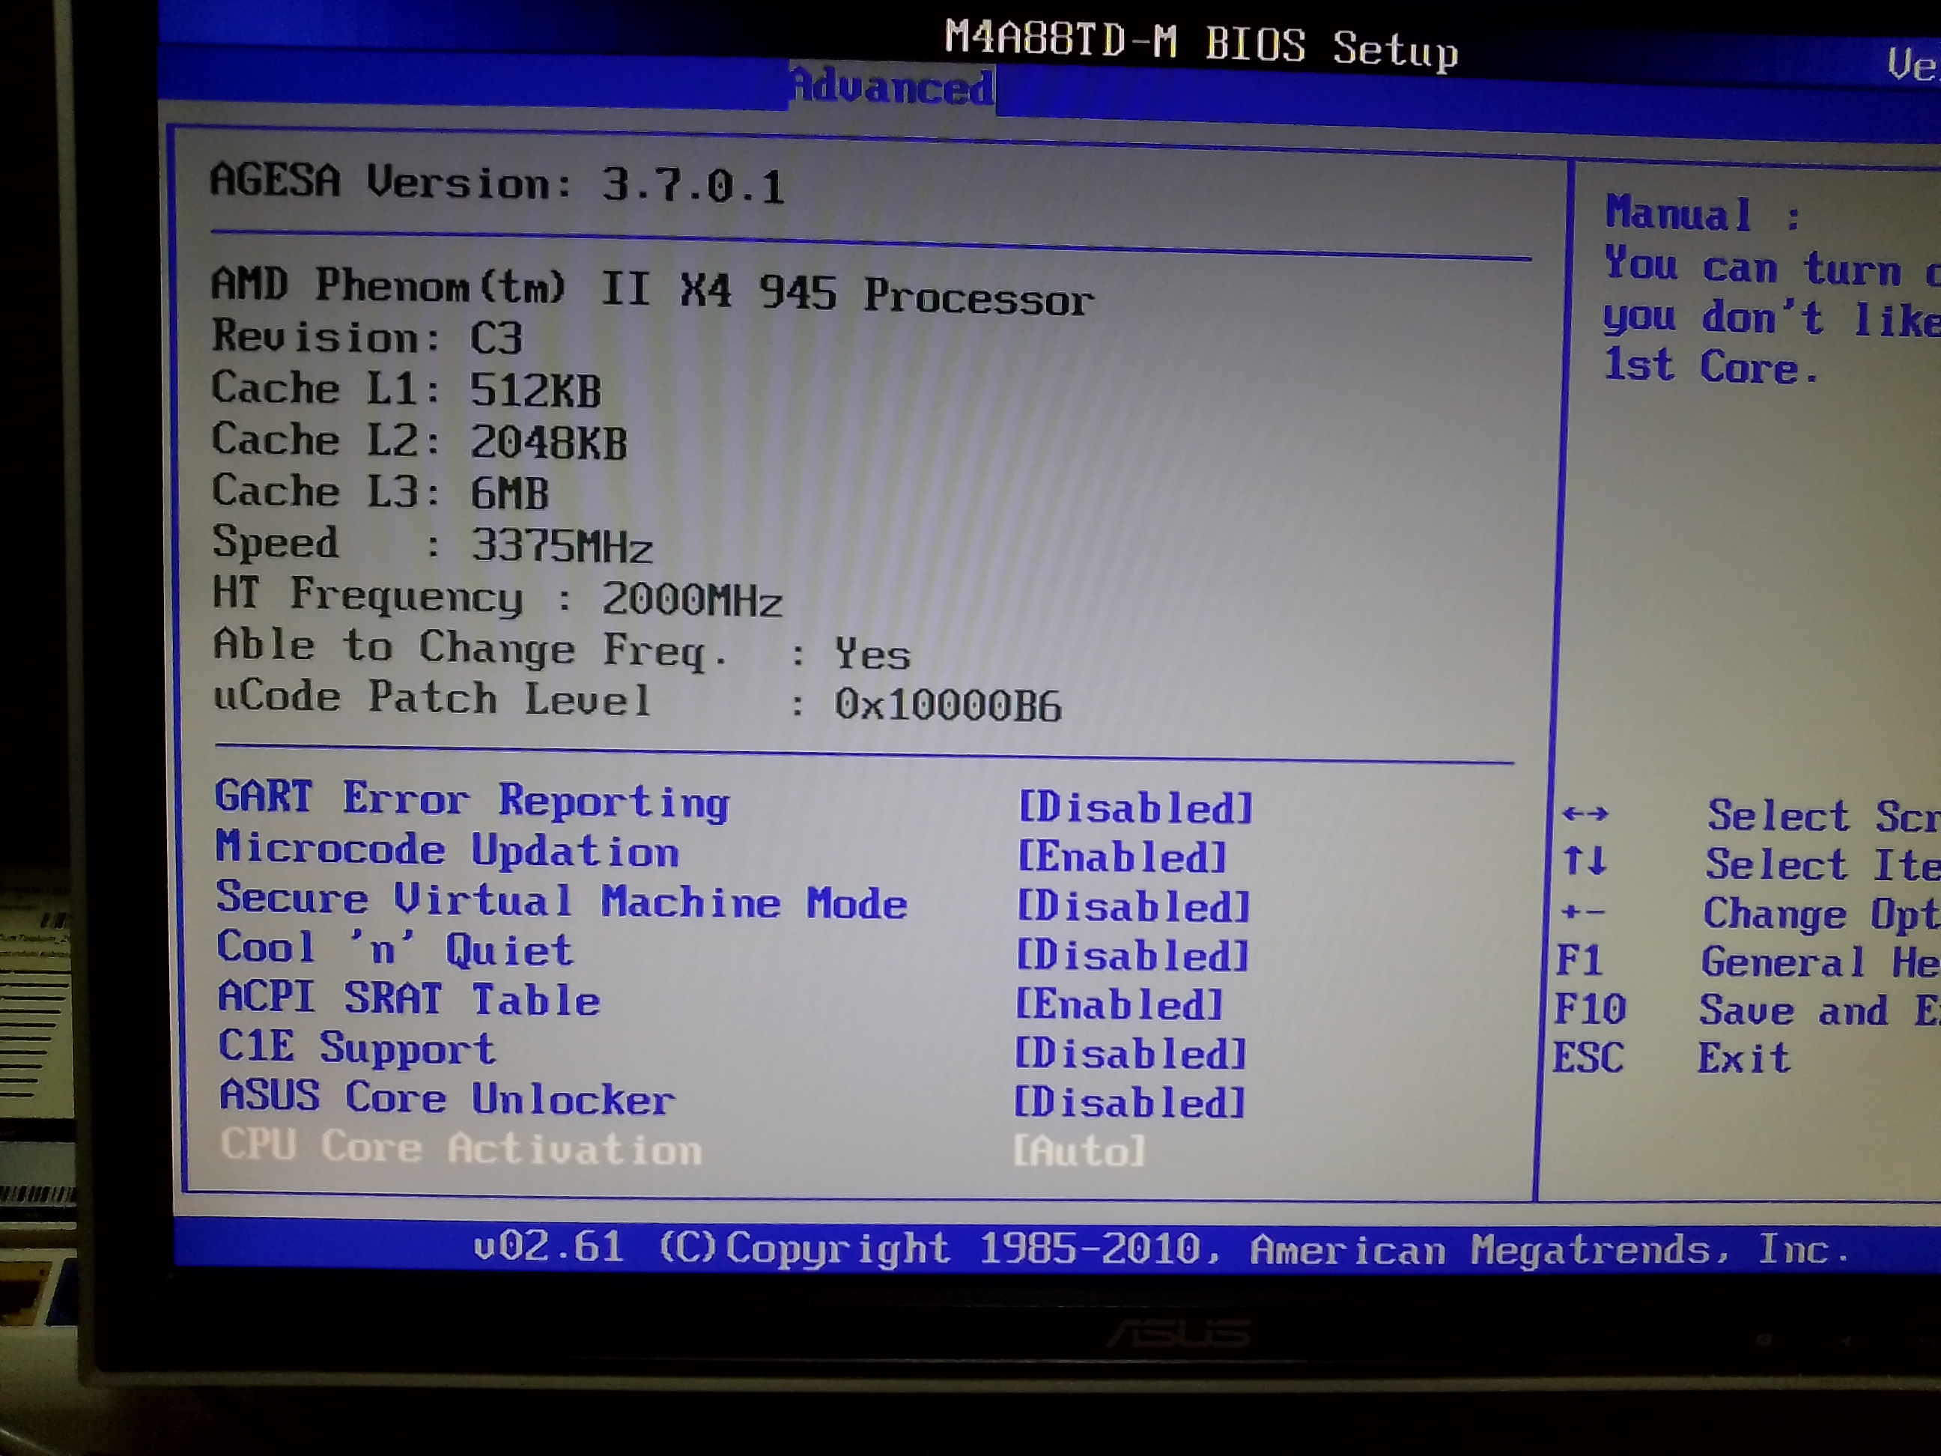Select C1E Support setting label

(356, 1048)
